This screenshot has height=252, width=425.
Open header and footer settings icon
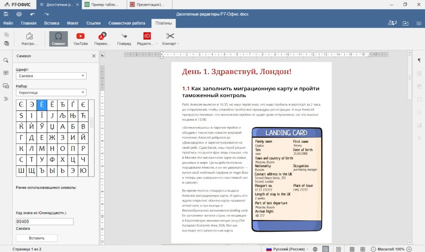click(x=419, y=99)
